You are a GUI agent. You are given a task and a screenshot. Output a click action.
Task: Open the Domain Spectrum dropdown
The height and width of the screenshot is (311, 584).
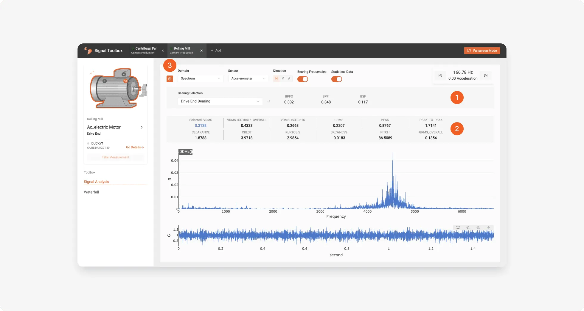201,78
